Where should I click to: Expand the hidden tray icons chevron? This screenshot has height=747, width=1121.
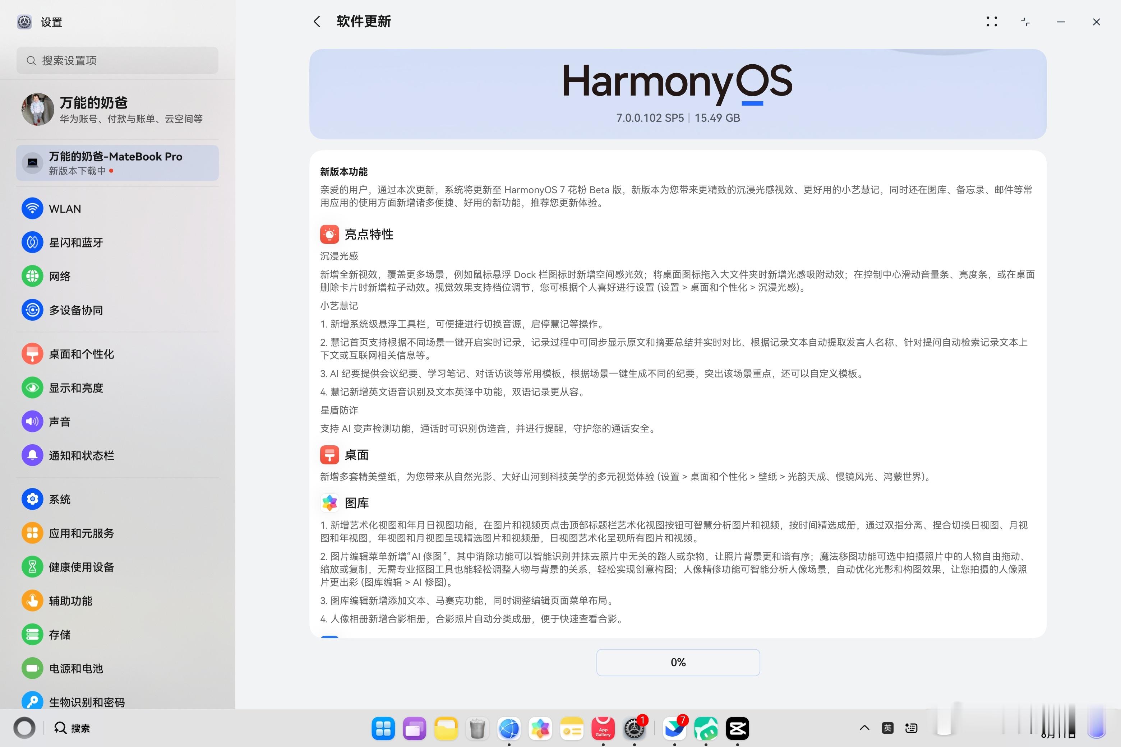tap(864, 728)
